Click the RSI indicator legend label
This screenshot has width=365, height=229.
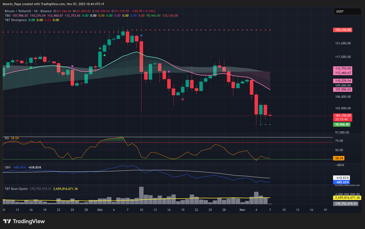click(6, 138)
